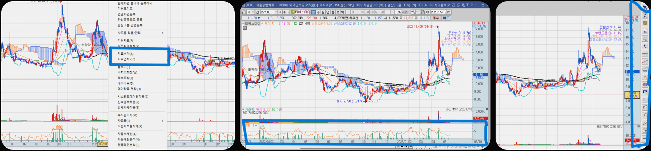Image resolution: width=651 pixels, height=151 pixels.
Task: Select the AUTO trendline tool in right toolbar
Action: click(x=645, y=69)
